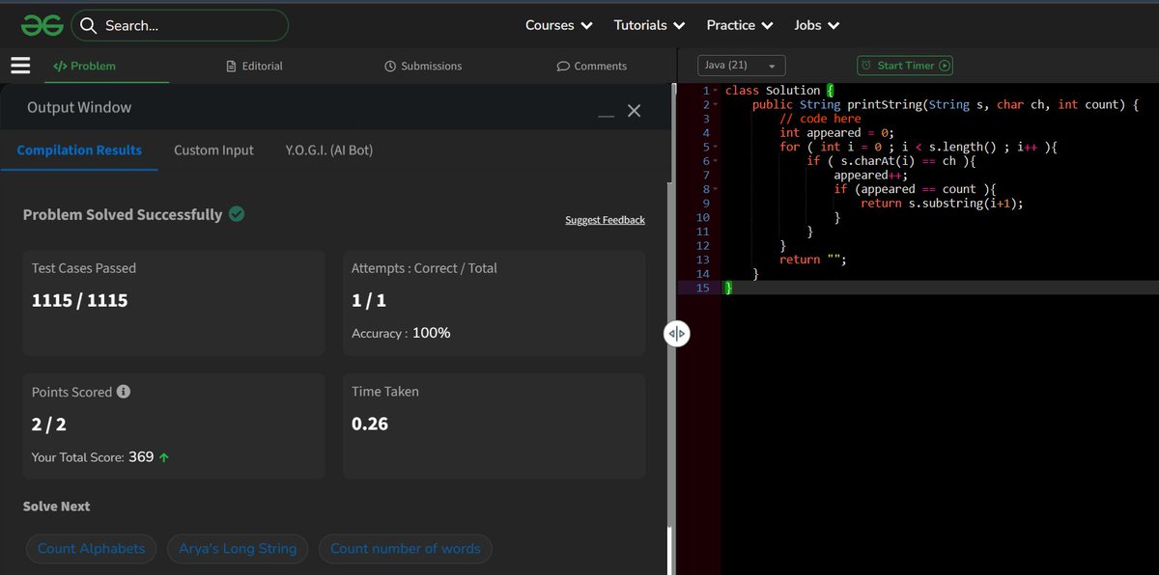Open the hamburger navigation menu
Viewport: 1159px width, 575px height.
pyautogui.click(x=19, y=66)
